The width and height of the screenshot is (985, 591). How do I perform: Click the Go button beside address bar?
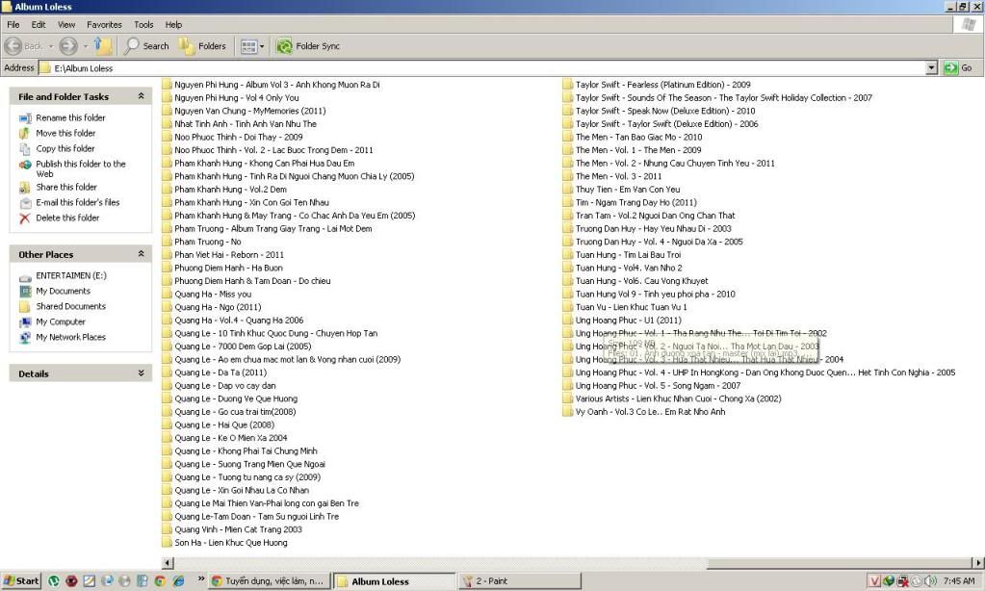point(959,68)
